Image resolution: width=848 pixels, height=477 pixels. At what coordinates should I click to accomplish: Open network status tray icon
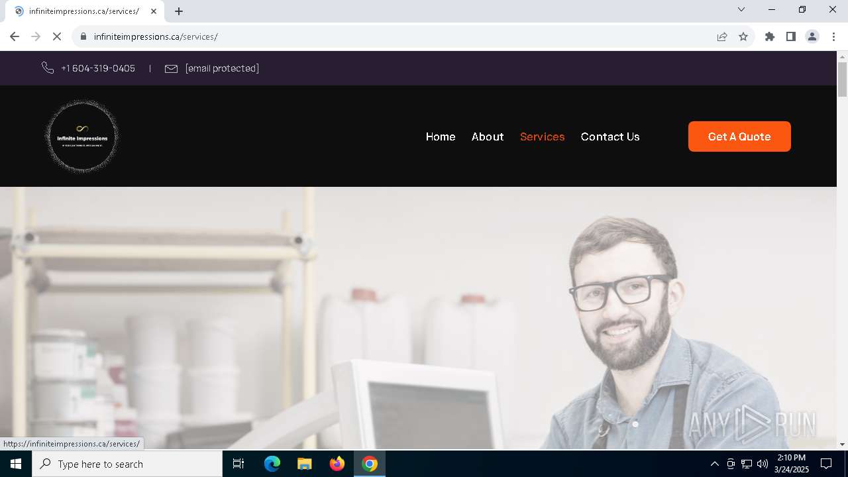(747, 464)
